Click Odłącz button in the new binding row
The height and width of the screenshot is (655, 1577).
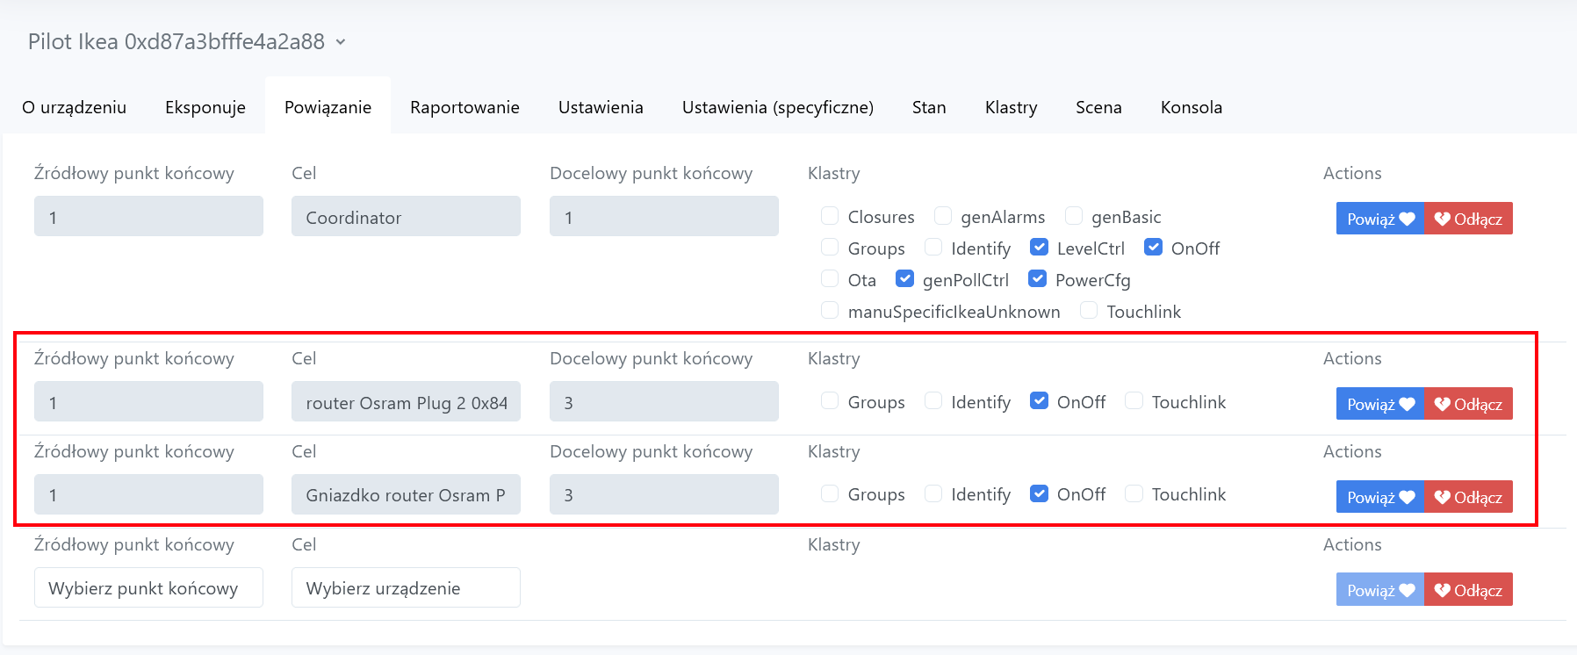click(1468, 590)
